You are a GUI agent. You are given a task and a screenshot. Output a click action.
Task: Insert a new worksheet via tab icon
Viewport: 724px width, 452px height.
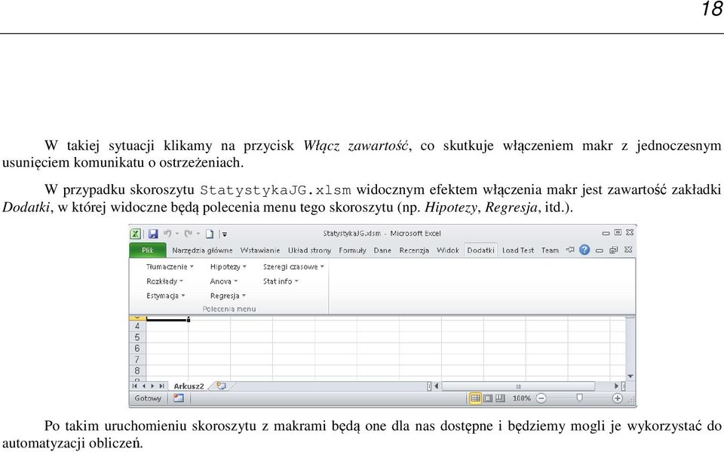coord(221,386)
